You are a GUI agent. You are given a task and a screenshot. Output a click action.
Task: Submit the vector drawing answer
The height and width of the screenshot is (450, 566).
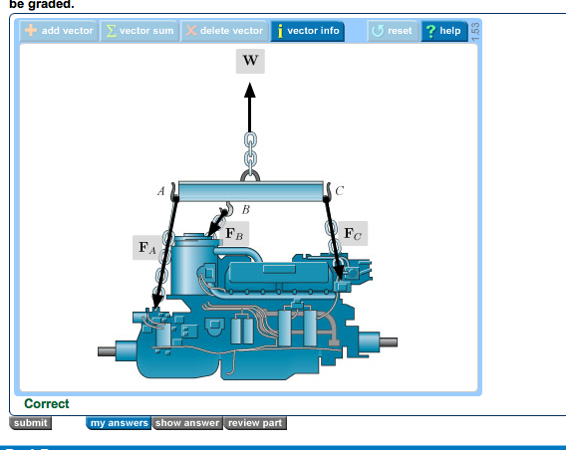[30, 422]
